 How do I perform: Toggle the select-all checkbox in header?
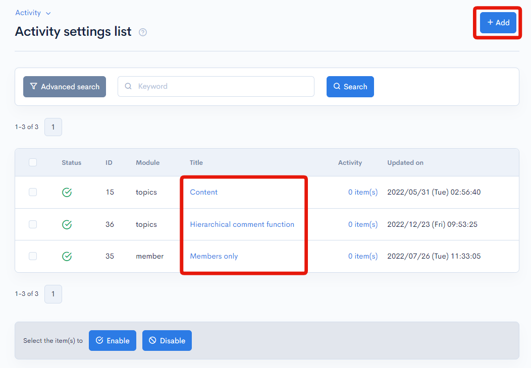33,162
